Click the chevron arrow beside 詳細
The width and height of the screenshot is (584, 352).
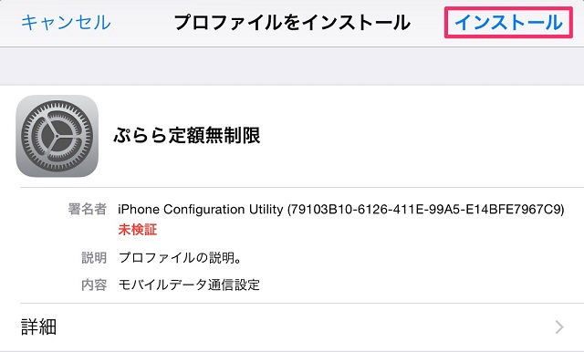(x=559, y=327)
